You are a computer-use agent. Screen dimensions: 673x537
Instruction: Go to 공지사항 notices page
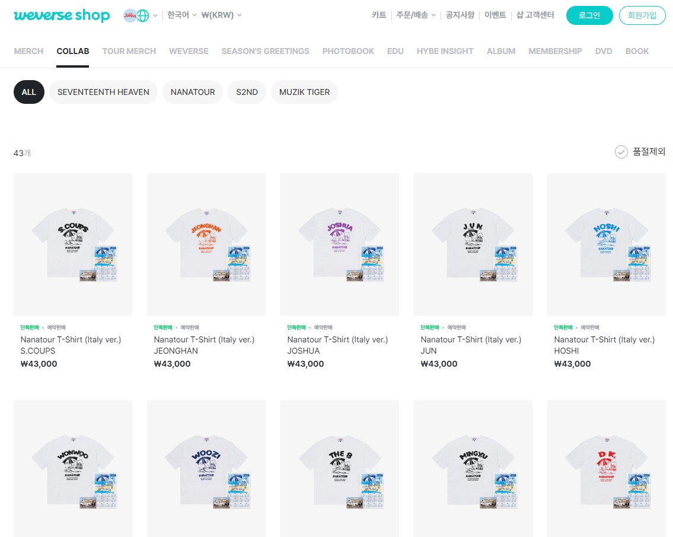(460, 15)
